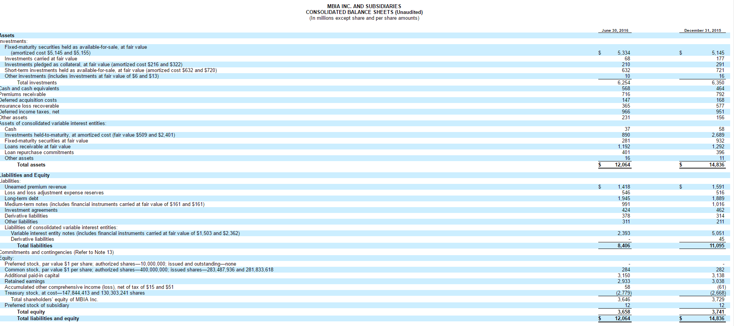Viewport: 734px width, 326px height.
Task: Click "Assets of consolidated variable interest entities" heading
Action: click(53, 123)
